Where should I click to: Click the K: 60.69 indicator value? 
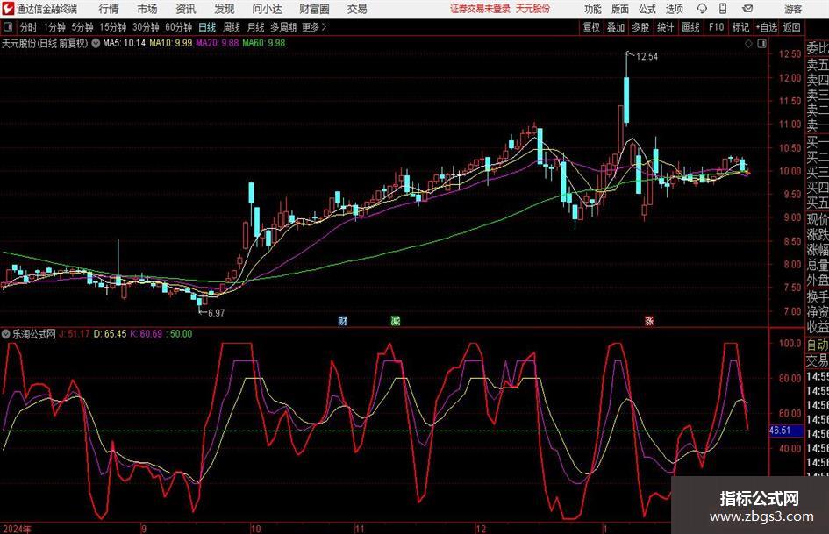(146, 334)
